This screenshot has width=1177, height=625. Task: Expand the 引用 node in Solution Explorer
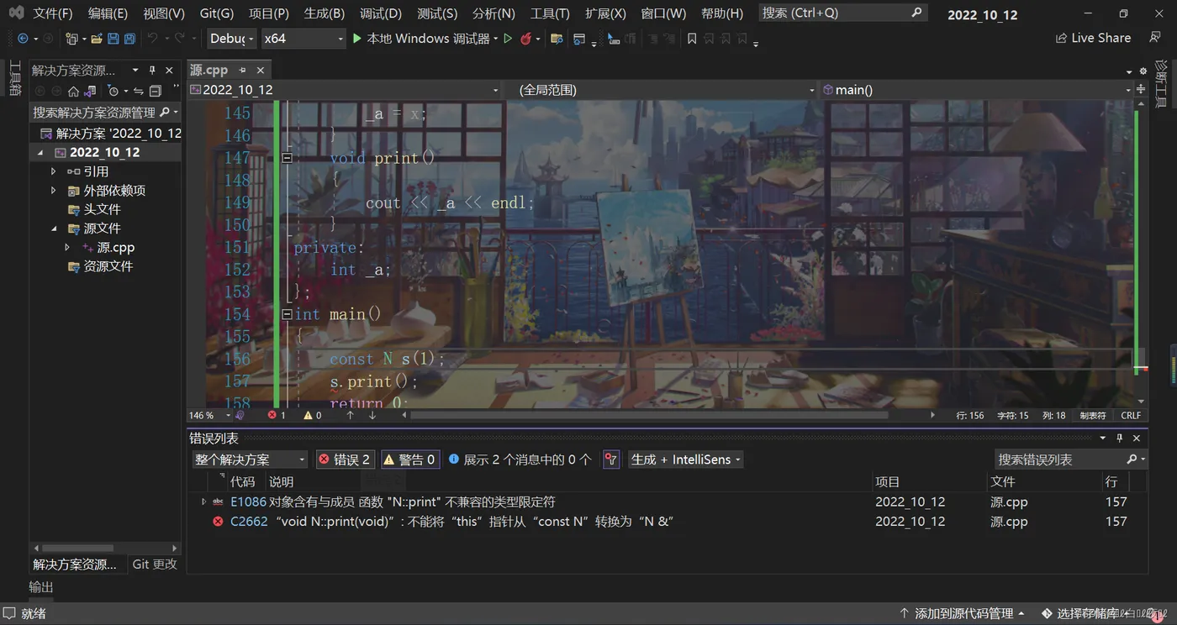(54, 171)
